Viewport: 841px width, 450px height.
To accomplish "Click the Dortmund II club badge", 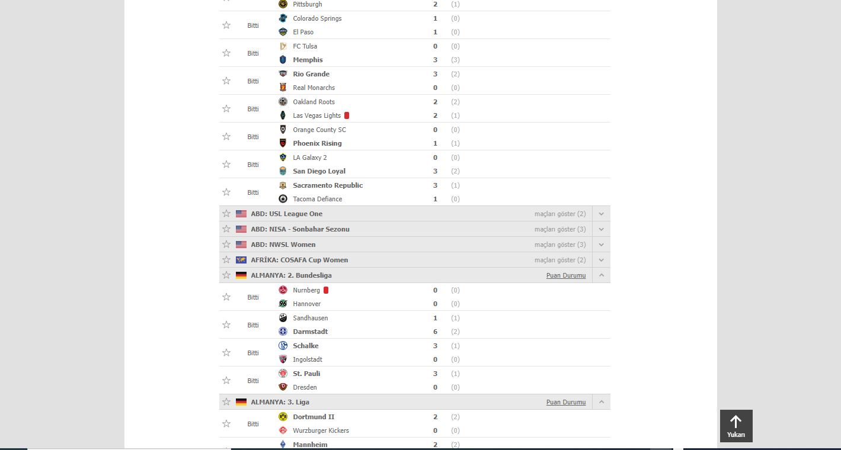I will click(x=283, y=417).
